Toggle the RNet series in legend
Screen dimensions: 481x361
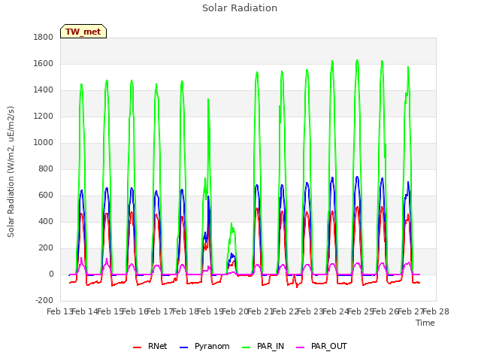click(150, 347)
